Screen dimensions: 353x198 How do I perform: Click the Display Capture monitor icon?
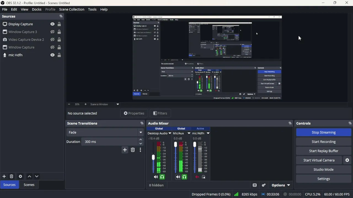(x=5, y=24)
